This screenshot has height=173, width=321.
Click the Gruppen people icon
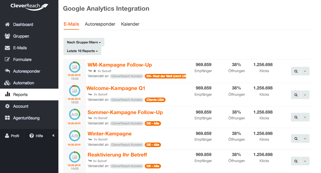(x=7, y=36)
